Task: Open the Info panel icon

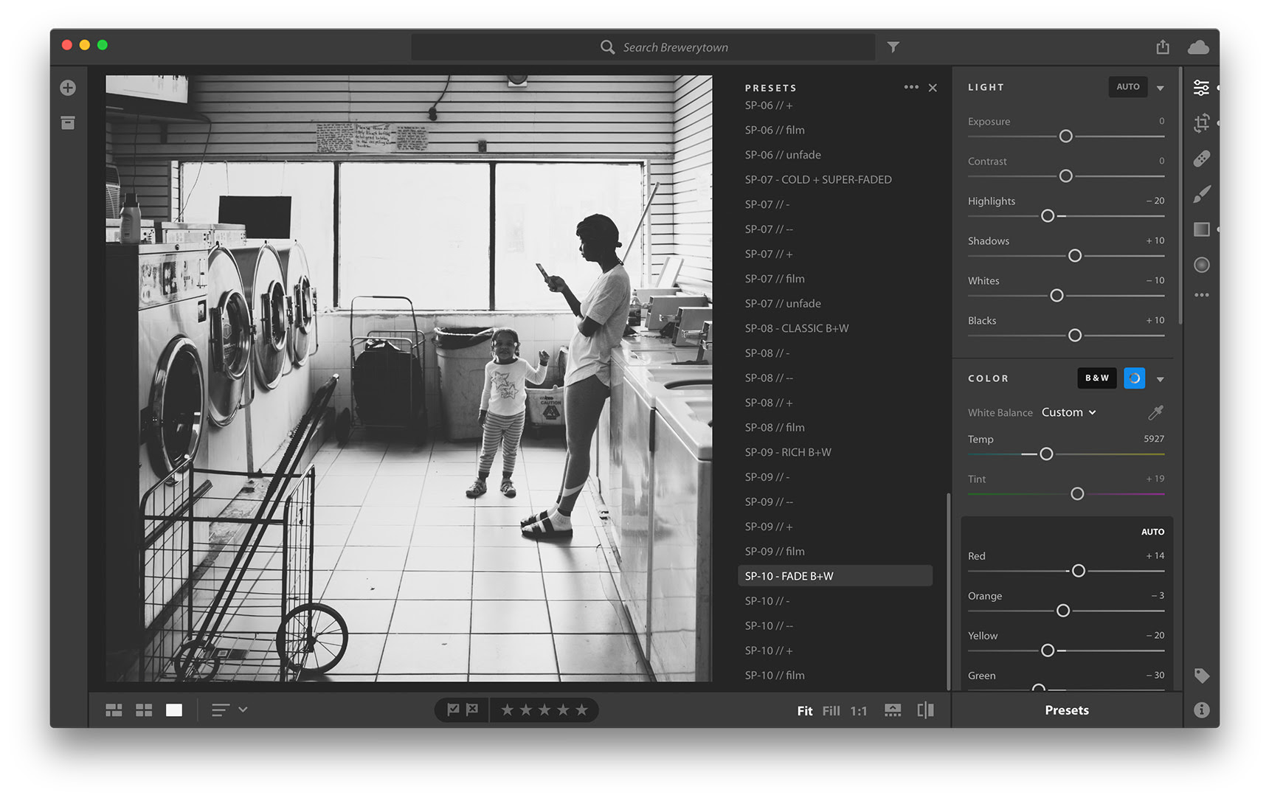Action: [x=1202, y=709]
